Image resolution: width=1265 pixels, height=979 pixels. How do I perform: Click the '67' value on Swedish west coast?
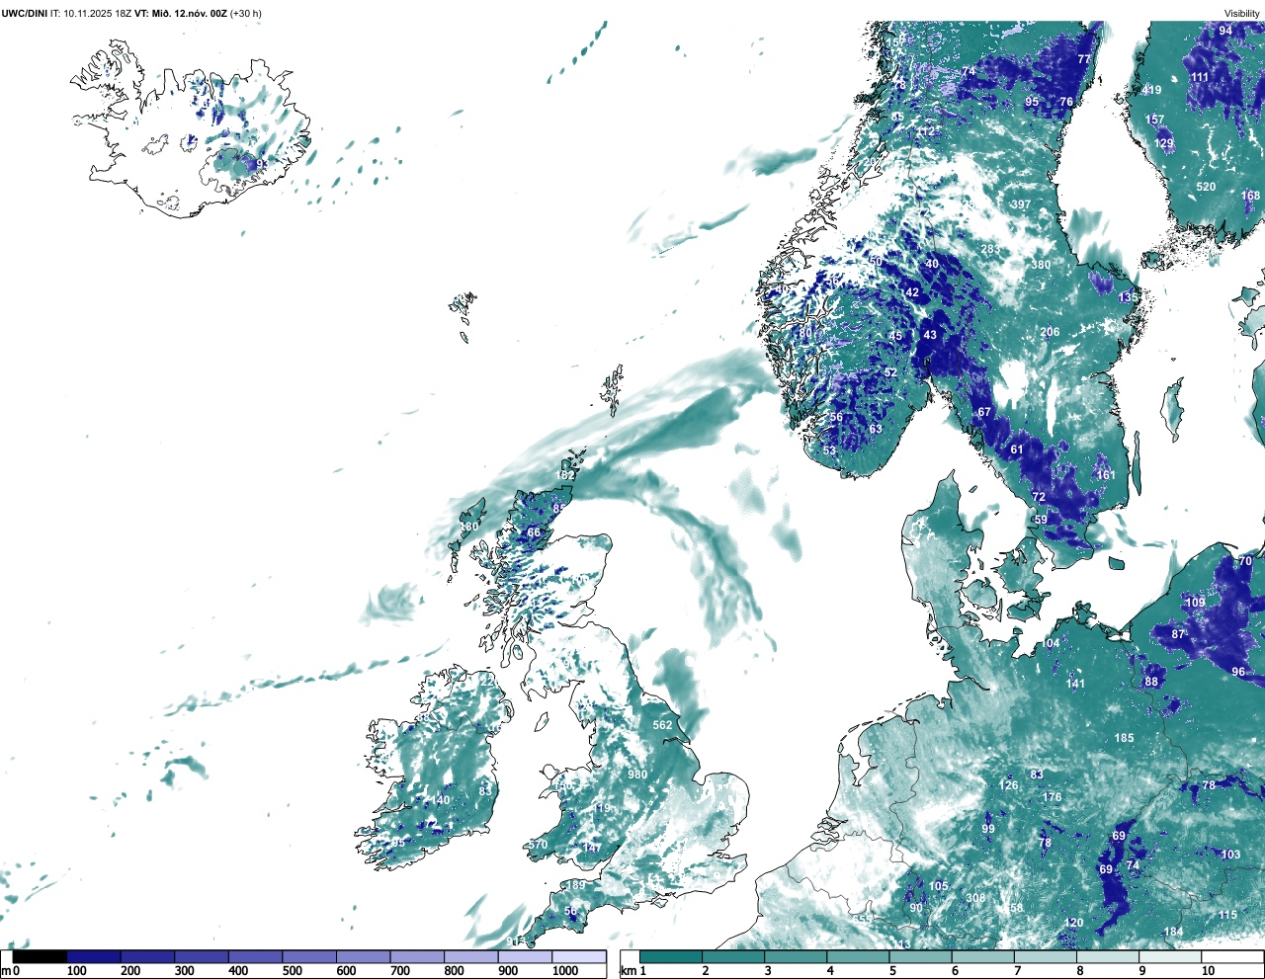click(984, 412)
